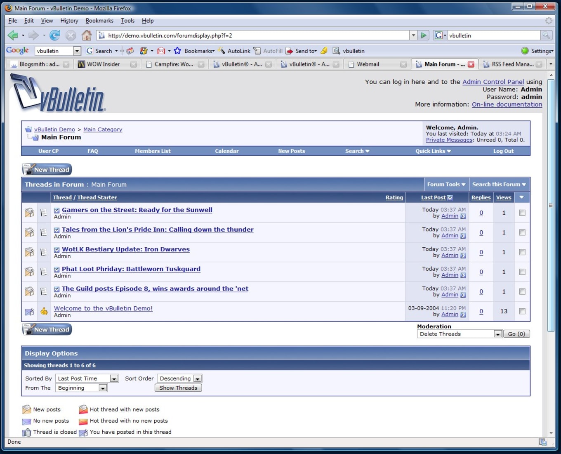Click the Show Threads button

(x=178, y=388)
